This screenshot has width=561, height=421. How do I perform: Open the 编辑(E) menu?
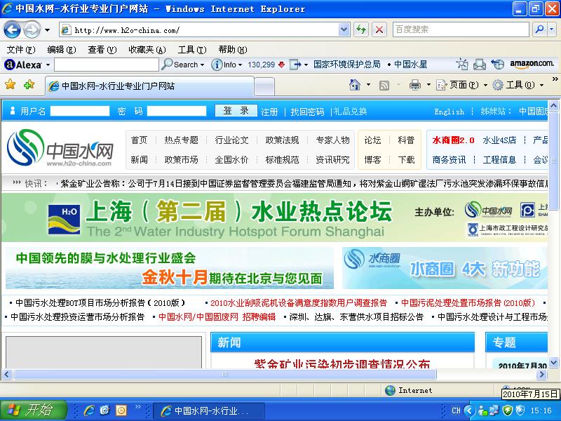[62, 49]
